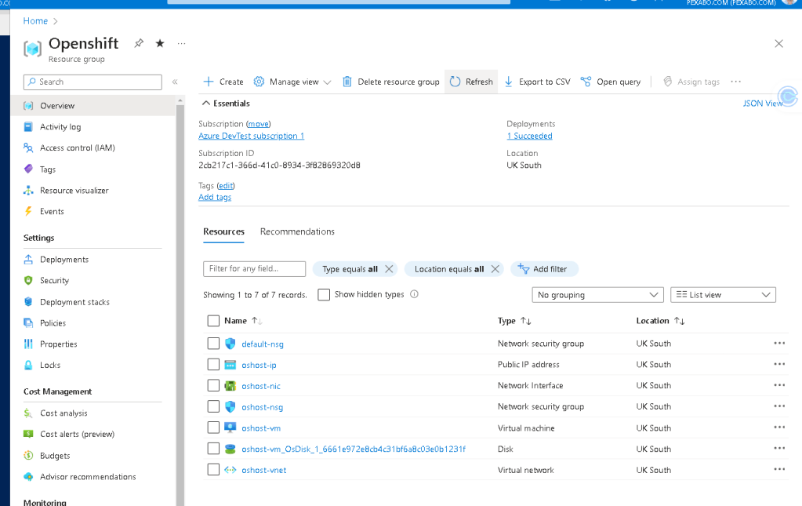Click Delete resource group

click(x=390, y=82)
